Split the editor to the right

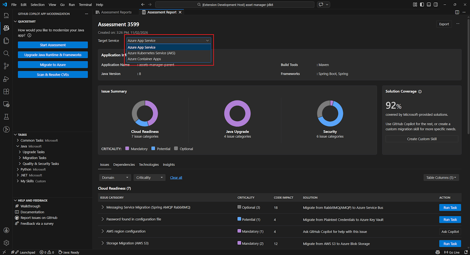tap(457, 12)
